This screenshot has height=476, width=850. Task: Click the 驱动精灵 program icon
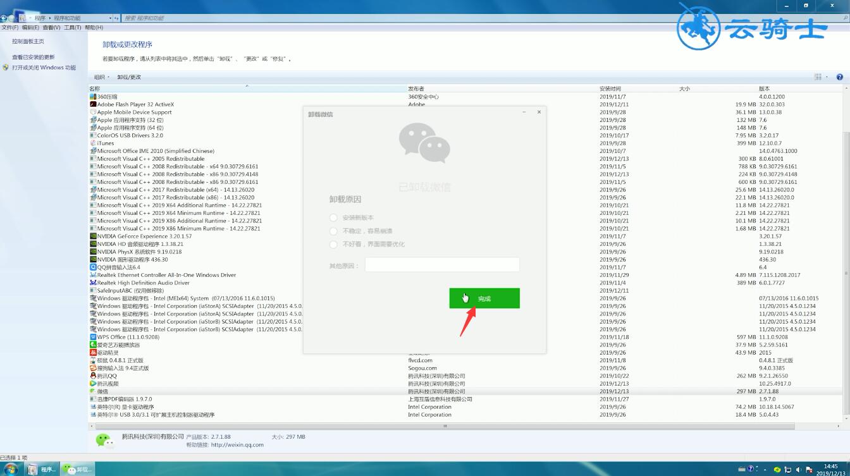click(93, 353)
